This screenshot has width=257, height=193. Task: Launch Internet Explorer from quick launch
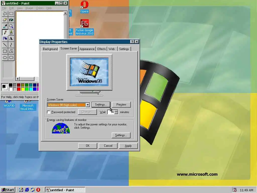tap(27, 190)
